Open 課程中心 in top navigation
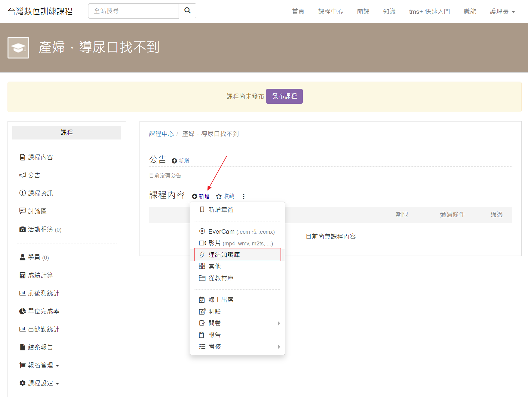The image size is (528, 402). 331,11
